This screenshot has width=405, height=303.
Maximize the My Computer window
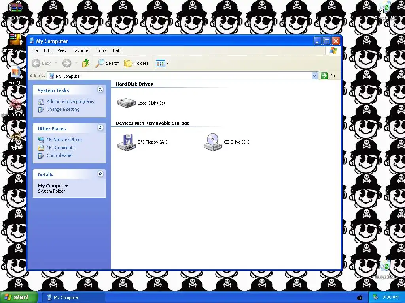(x=327, y=41)
